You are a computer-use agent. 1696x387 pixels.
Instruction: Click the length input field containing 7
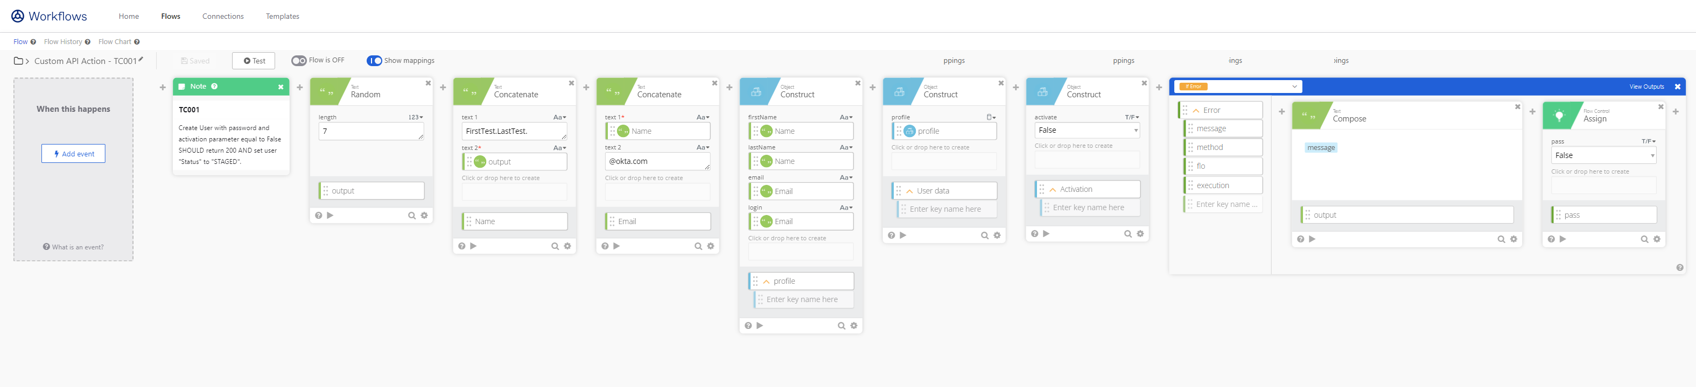[370, 131]
